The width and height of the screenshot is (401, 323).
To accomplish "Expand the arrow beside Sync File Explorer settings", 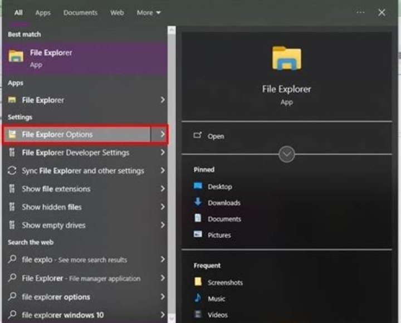I will 163,170.
